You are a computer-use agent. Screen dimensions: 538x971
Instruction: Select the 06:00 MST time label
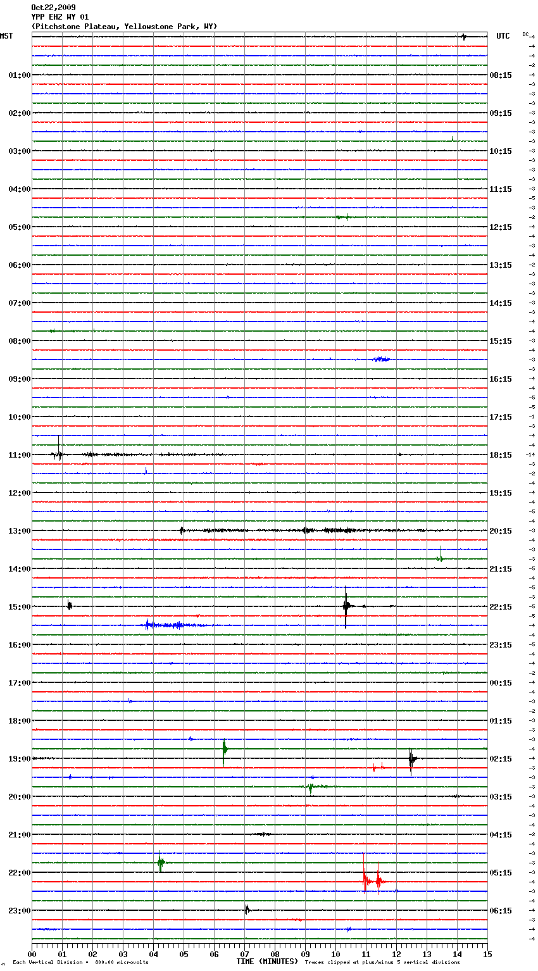(20, 265)
